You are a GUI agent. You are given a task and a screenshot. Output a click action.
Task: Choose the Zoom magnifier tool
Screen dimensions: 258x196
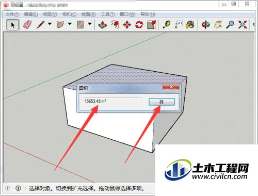coord(230,25)
